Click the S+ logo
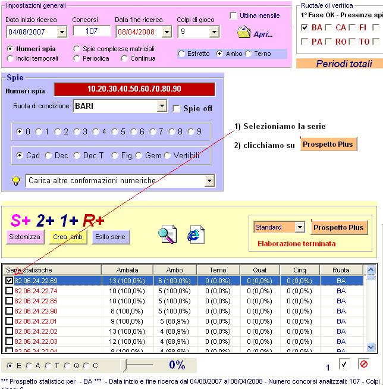 point(20,220)
